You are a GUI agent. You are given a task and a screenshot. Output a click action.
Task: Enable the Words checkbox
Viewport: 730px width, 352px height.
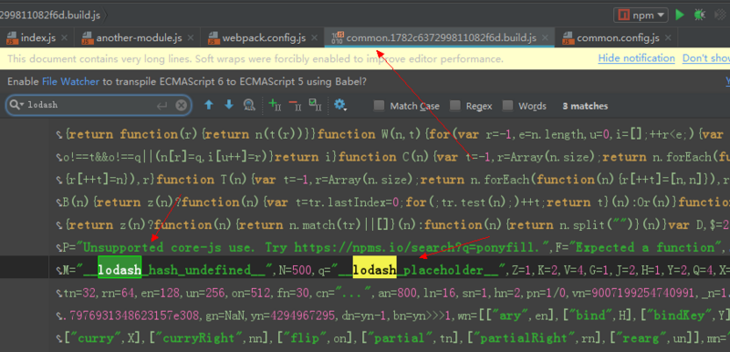pyautogui.click(x=508, y=106)
